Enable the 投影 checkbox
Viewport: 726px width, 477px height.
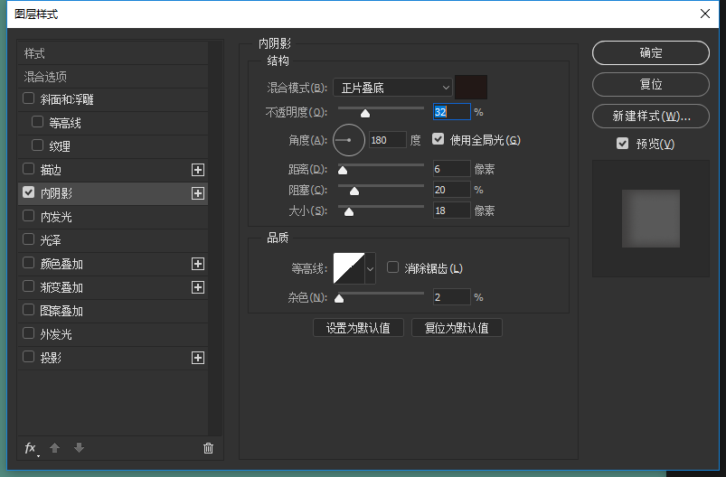[28, 357]
